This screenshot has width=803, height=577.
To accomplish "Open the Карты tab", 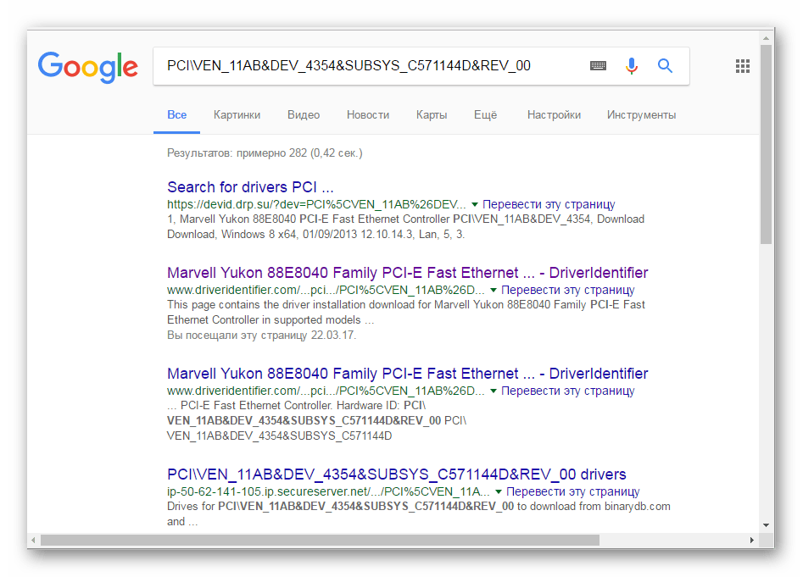I will [x=432, y=114].
